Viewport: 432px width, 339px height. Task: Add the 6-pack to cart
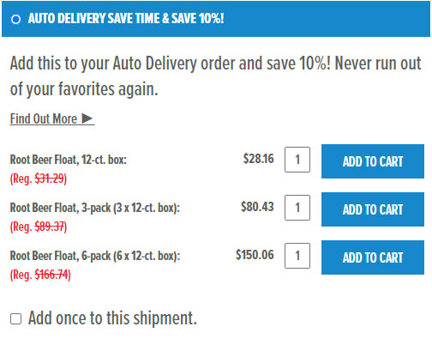coord(373,257)
